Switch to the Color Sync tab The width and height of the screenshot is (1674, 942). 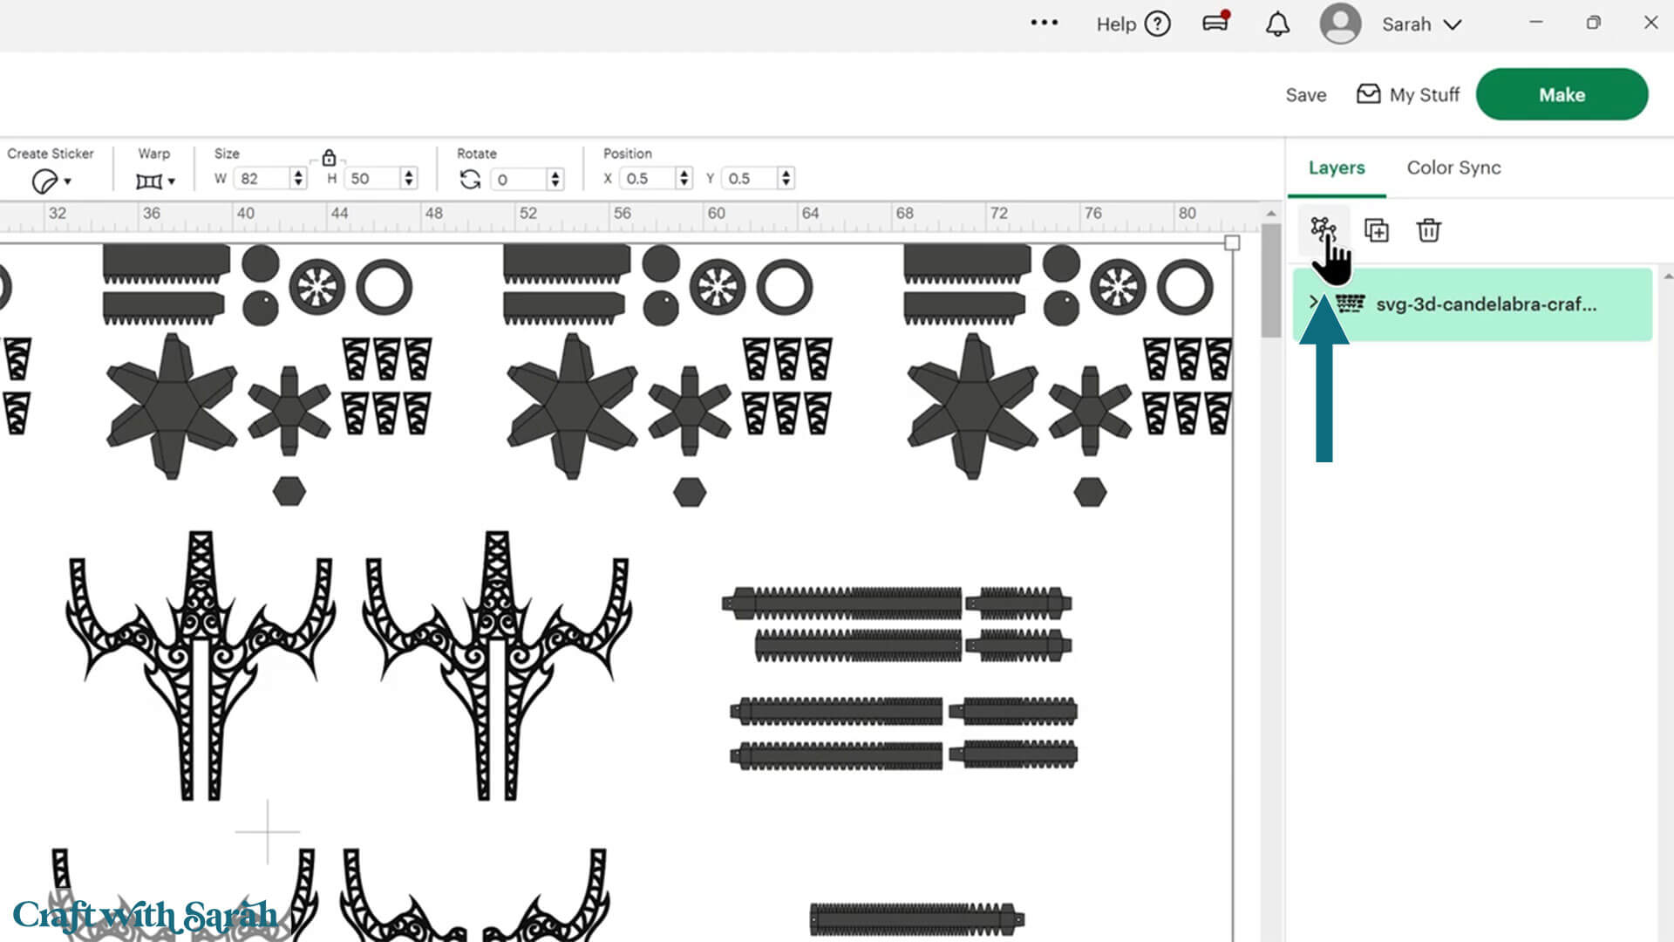[1453, 167]
